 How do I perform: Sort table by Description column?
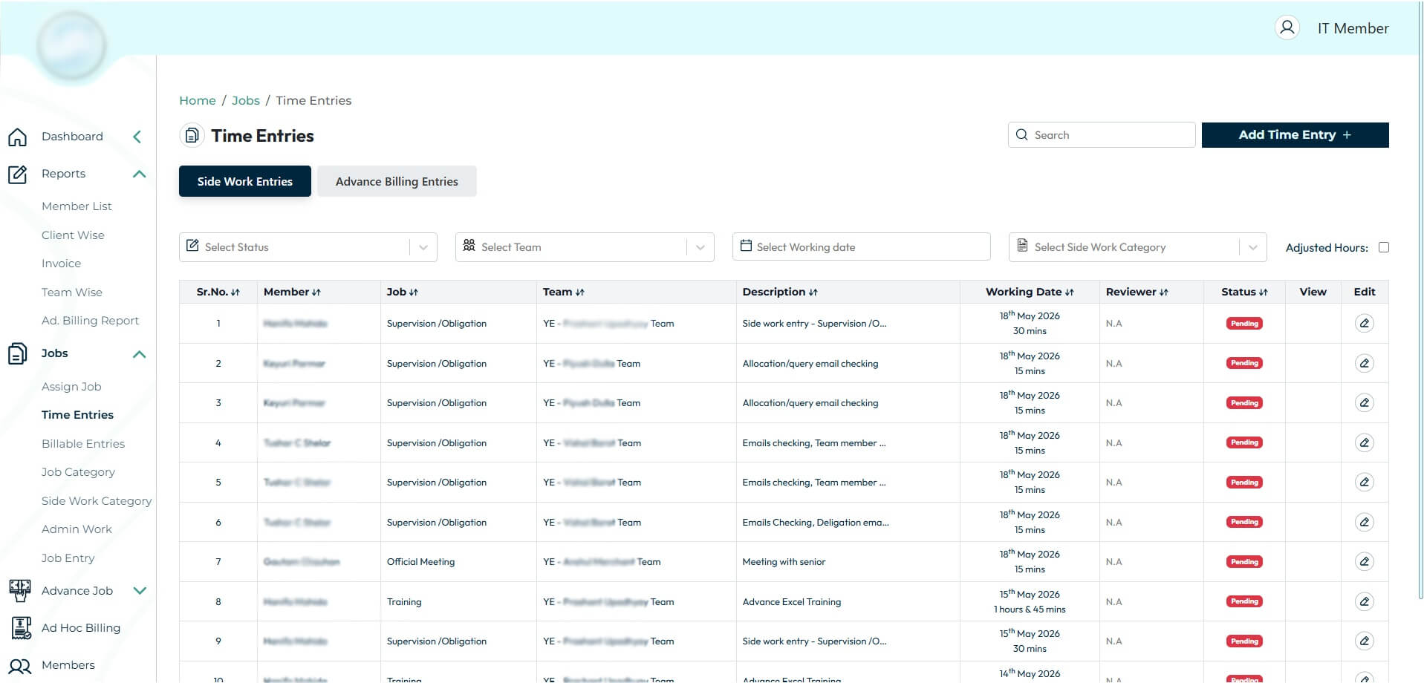tap(813, 293)
